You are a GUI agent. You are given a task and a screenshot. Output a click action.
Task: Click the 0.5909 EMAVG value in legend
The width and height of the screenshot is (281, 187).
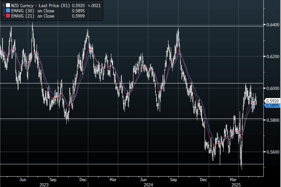tap(79, 16)
